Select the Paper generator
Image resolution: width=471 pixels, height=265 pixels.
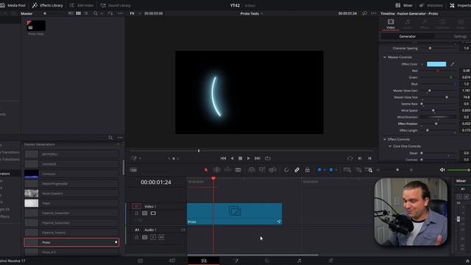click(71, 203)
